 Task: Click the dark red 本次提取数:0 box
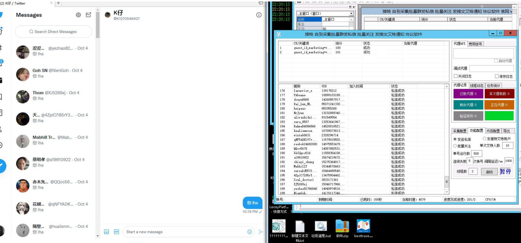point(499,94)
